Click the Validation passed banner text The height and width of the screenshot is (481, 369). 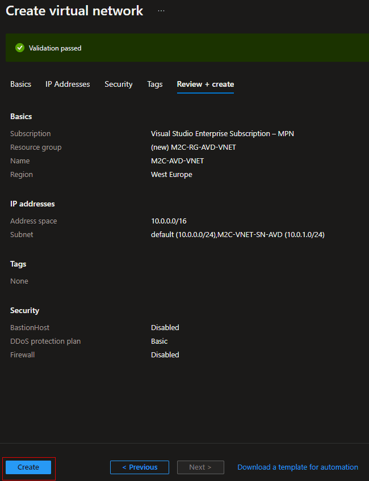point(55,48)
